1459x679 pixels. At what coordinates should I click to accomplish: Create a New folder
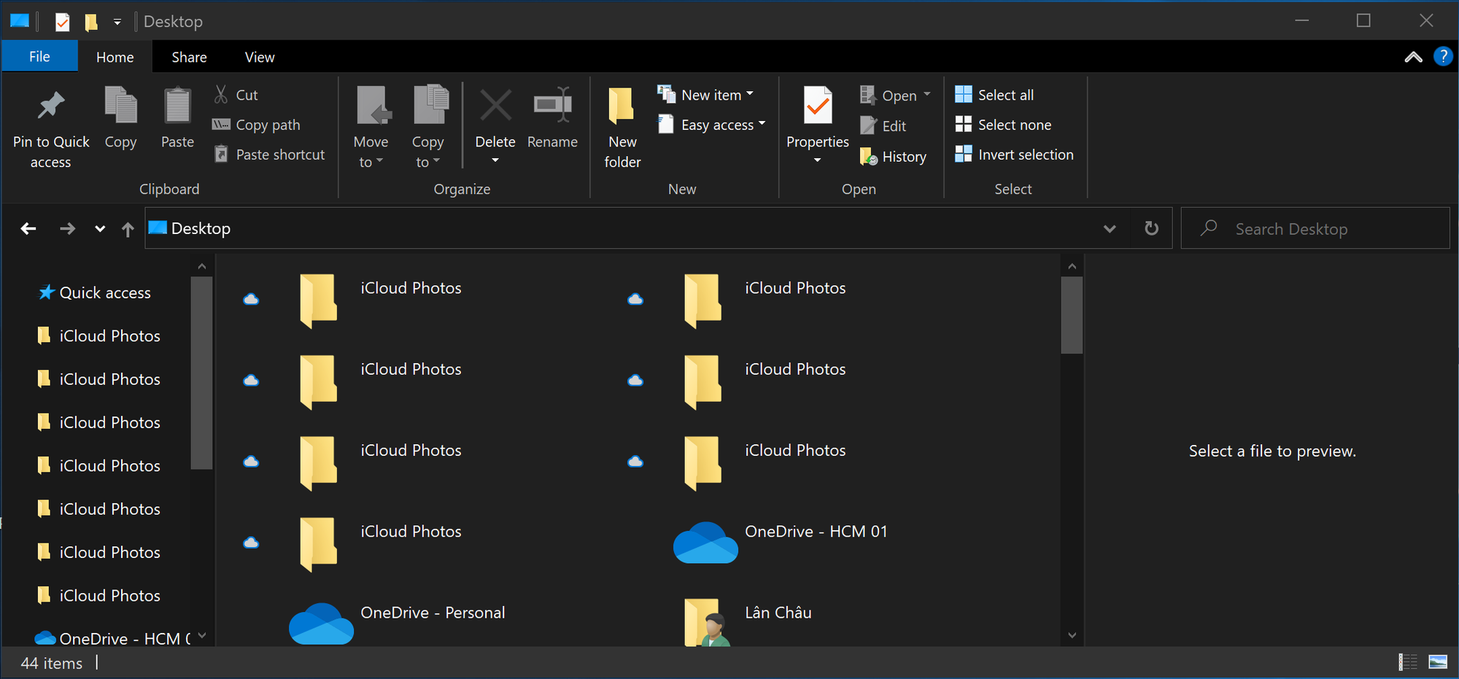pyautogui.click(x=622, y=128)
